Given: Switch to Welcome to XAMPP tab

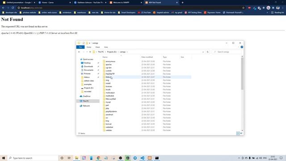Looking at the screenshot, I should (x=126, y=3).
